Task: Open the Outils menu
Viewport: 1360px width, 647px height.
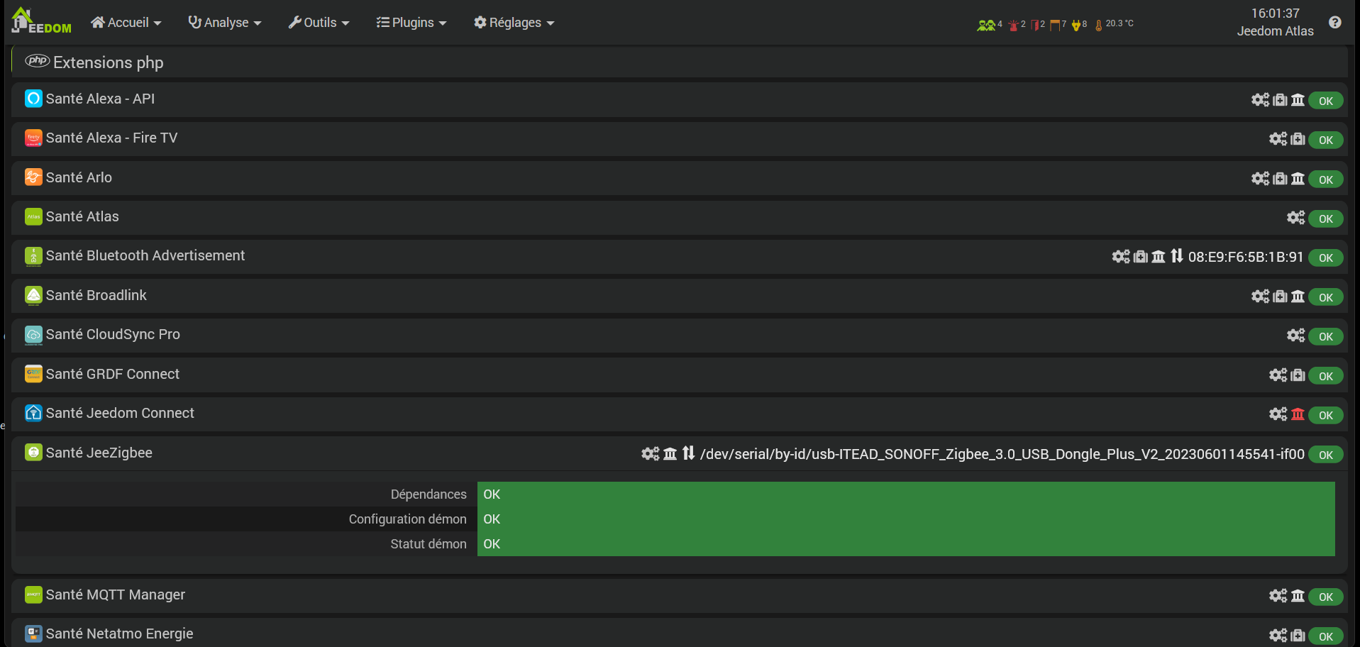Action: 319,23
